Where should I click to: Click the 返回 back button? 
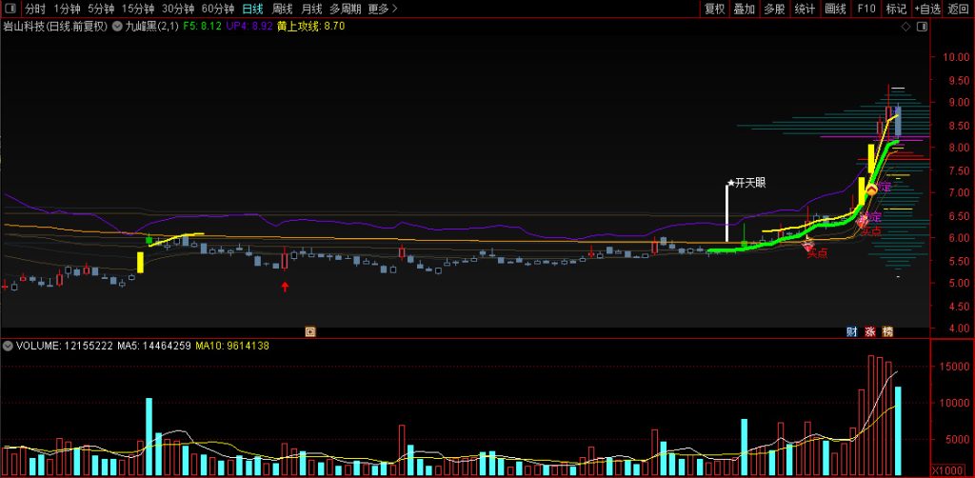[x=959, y=9]
